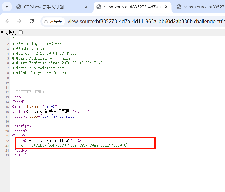Select the active view-source tab

pyautogui.click(x=129, y=7)
